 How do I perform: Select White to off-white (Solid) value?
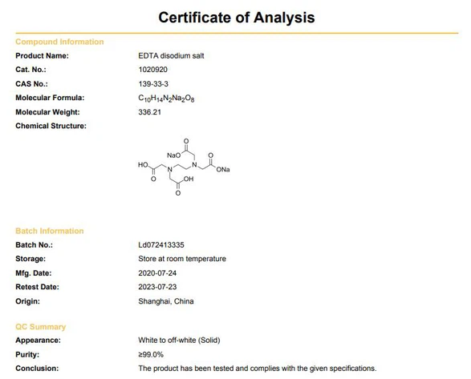point(179,341)
